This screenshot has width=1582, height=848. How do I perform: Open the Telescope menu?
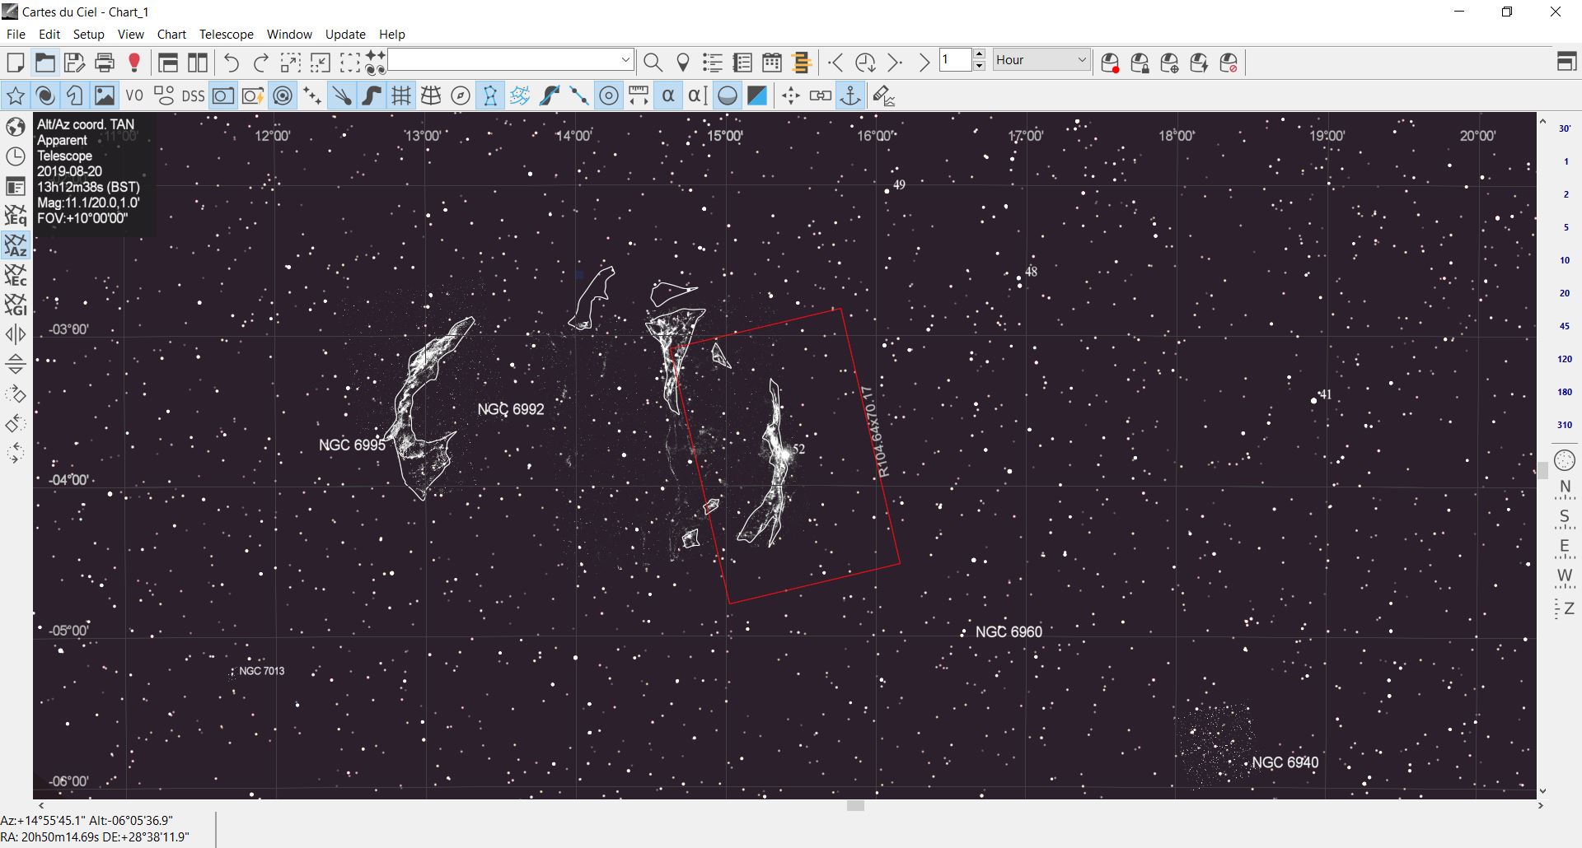[227, 34]
